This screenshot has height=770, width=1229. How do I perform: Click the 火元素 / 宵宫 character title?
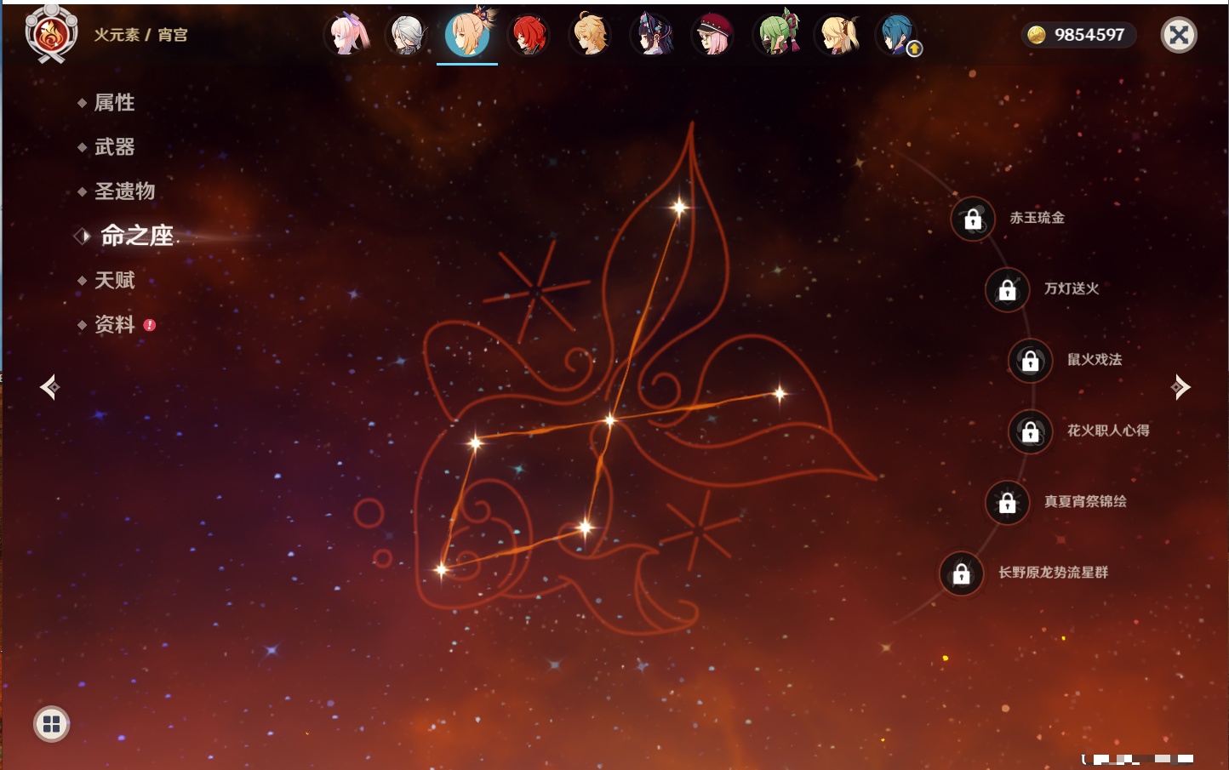tap(140, 35)
